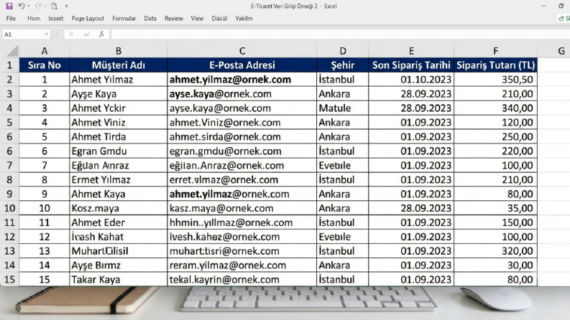
Task: Select column A header
Action: coord(45,51)
